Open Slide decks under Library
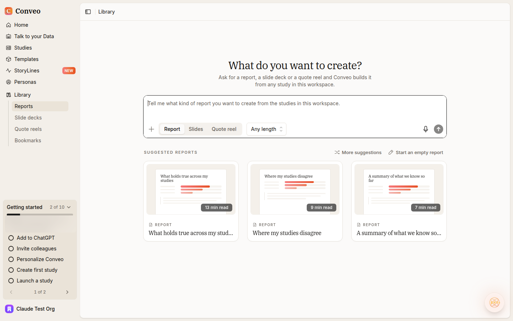Viewport: 513px width, 321px height. pyautogui.click(x=40, y=118)
